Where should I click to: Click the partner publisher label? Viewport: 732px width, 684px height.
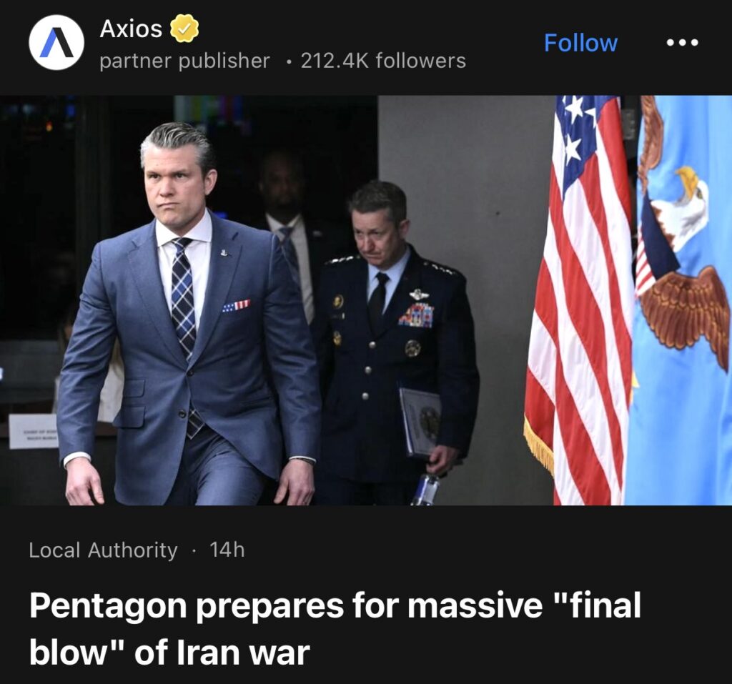(184, 61)
